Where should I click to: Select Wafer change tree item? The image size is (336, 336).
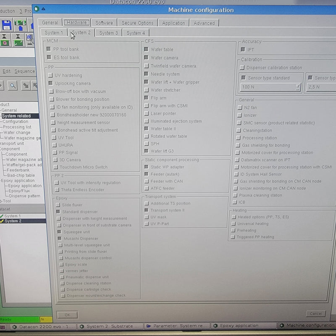[x=17, y=133]
